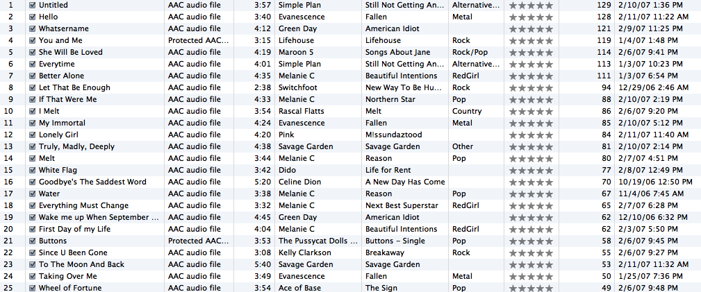Click last played 12/29/06 2:46 AM

point(654,87)
